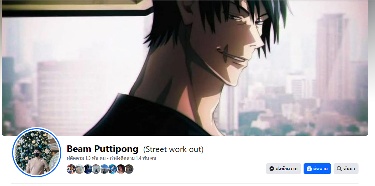Open the sixth follower avatar in blue jersey
Image resolution: width=375 pixels, height=186 pixels.
pyautogui.click(x=113, y=169)
